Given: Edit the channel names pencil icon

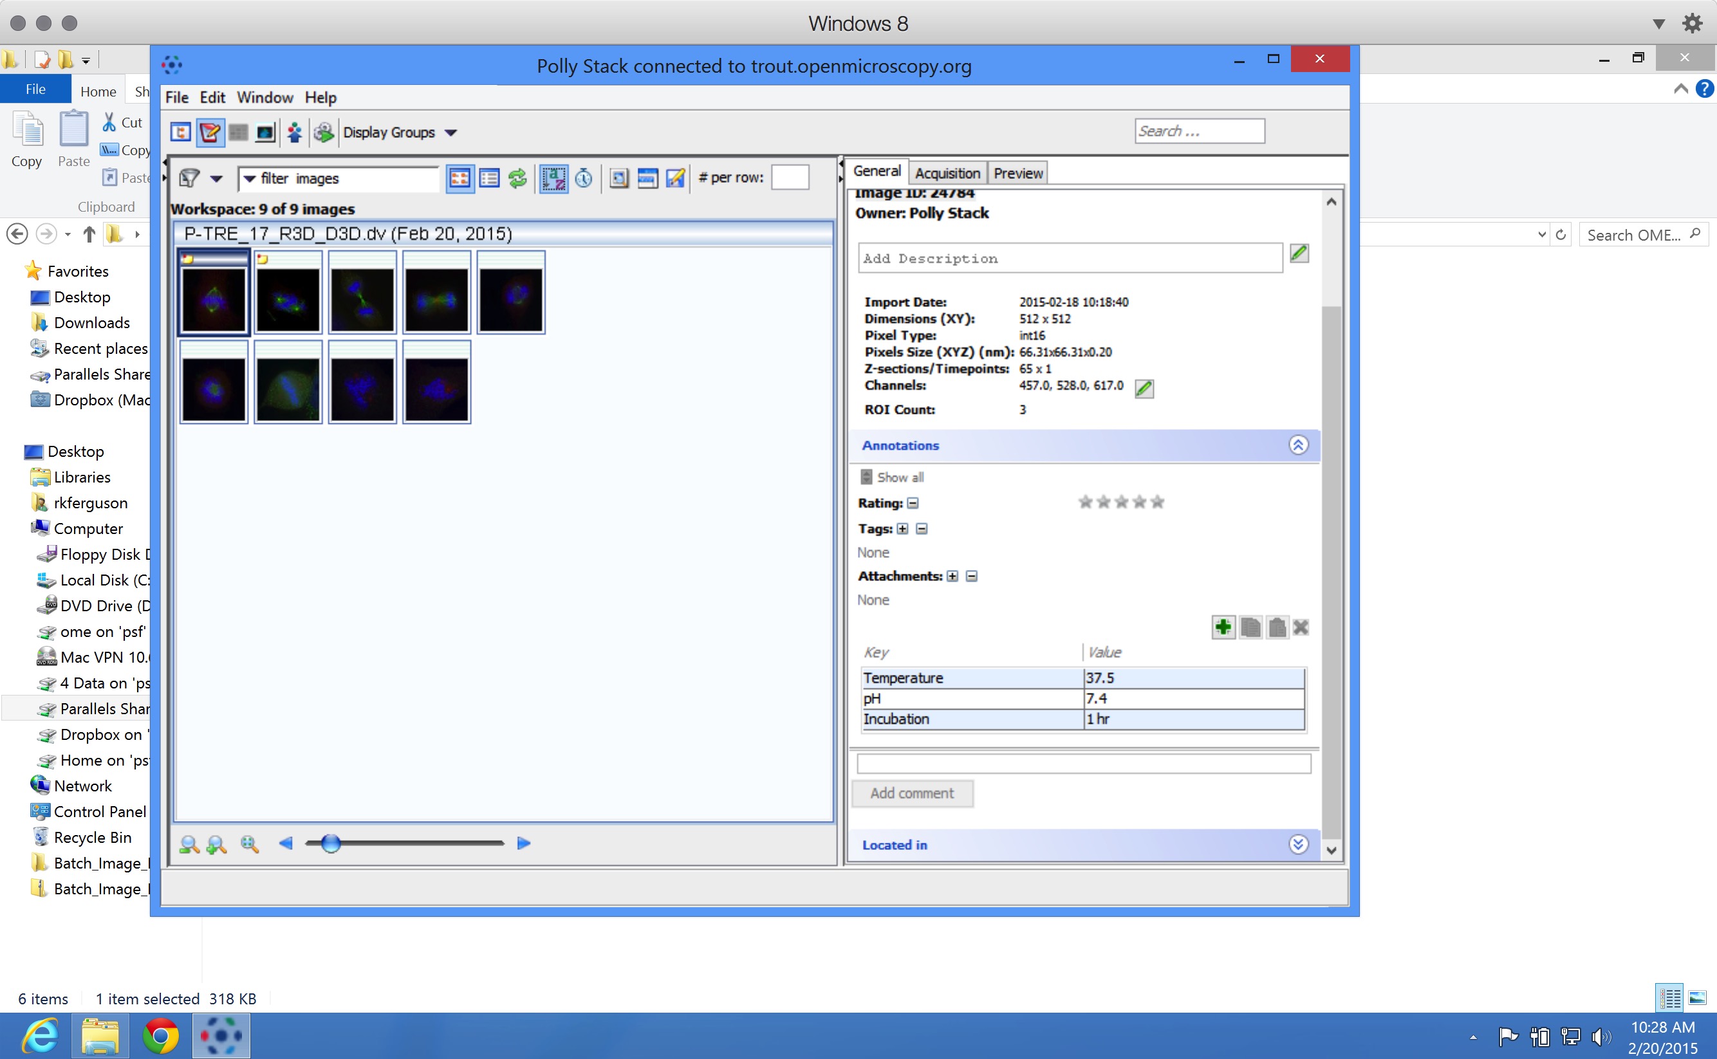Looking at the screenshot, I should coord(1144,388).
